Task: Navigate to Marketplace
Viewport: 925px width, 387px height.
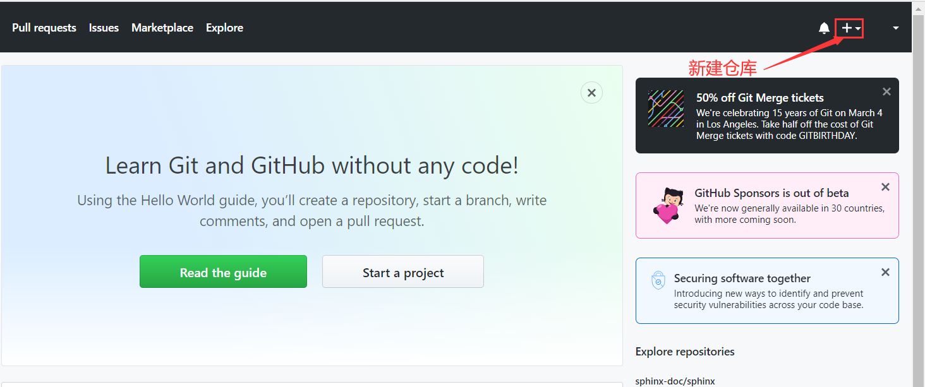Action: (162, 28)
